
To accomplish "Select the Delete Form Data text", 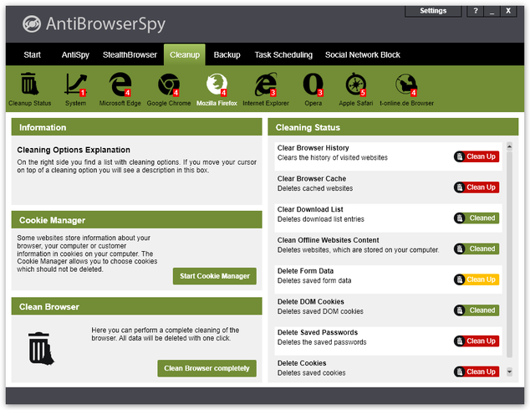I will pyautogui.click(x=306, y=271).
